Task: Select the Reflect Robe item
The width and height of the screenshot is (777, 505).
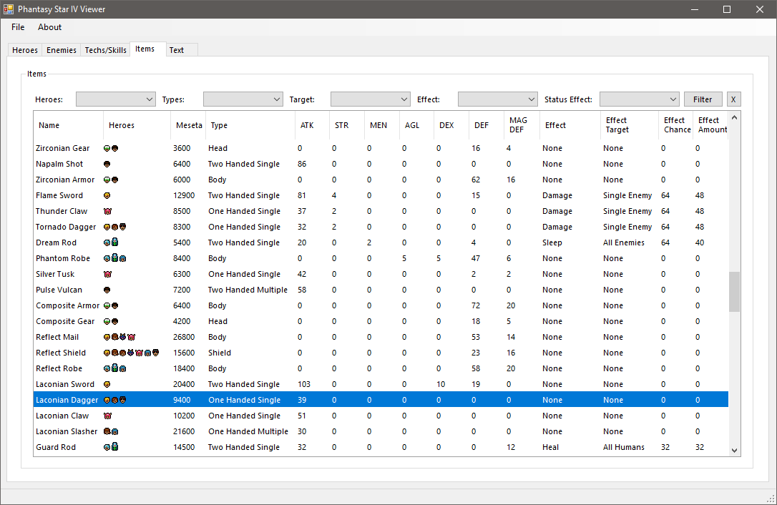Action: (x=381, y=368)
